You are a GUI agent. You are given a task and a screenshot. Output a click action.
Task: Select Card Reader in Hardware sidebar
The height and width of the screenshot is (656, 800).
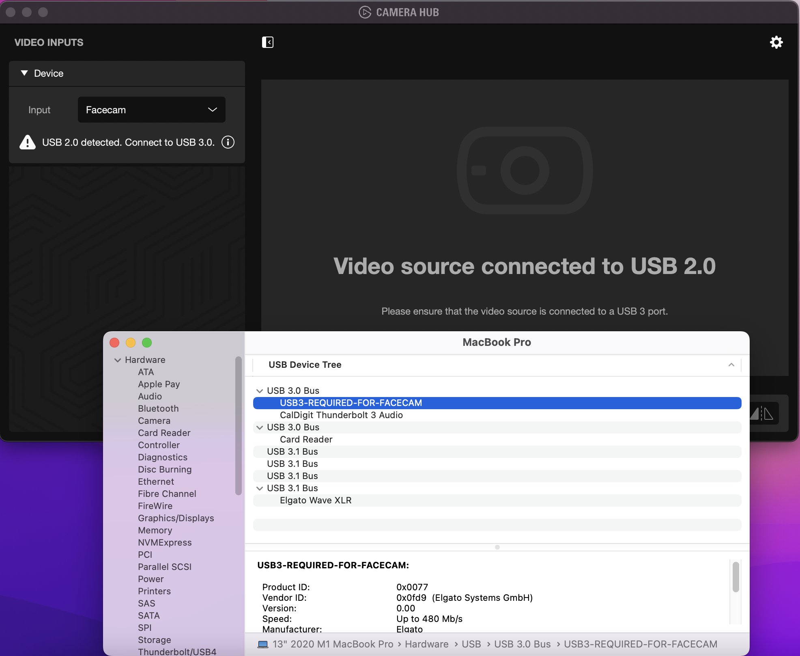pyautogui.click(x=164, y=433)
